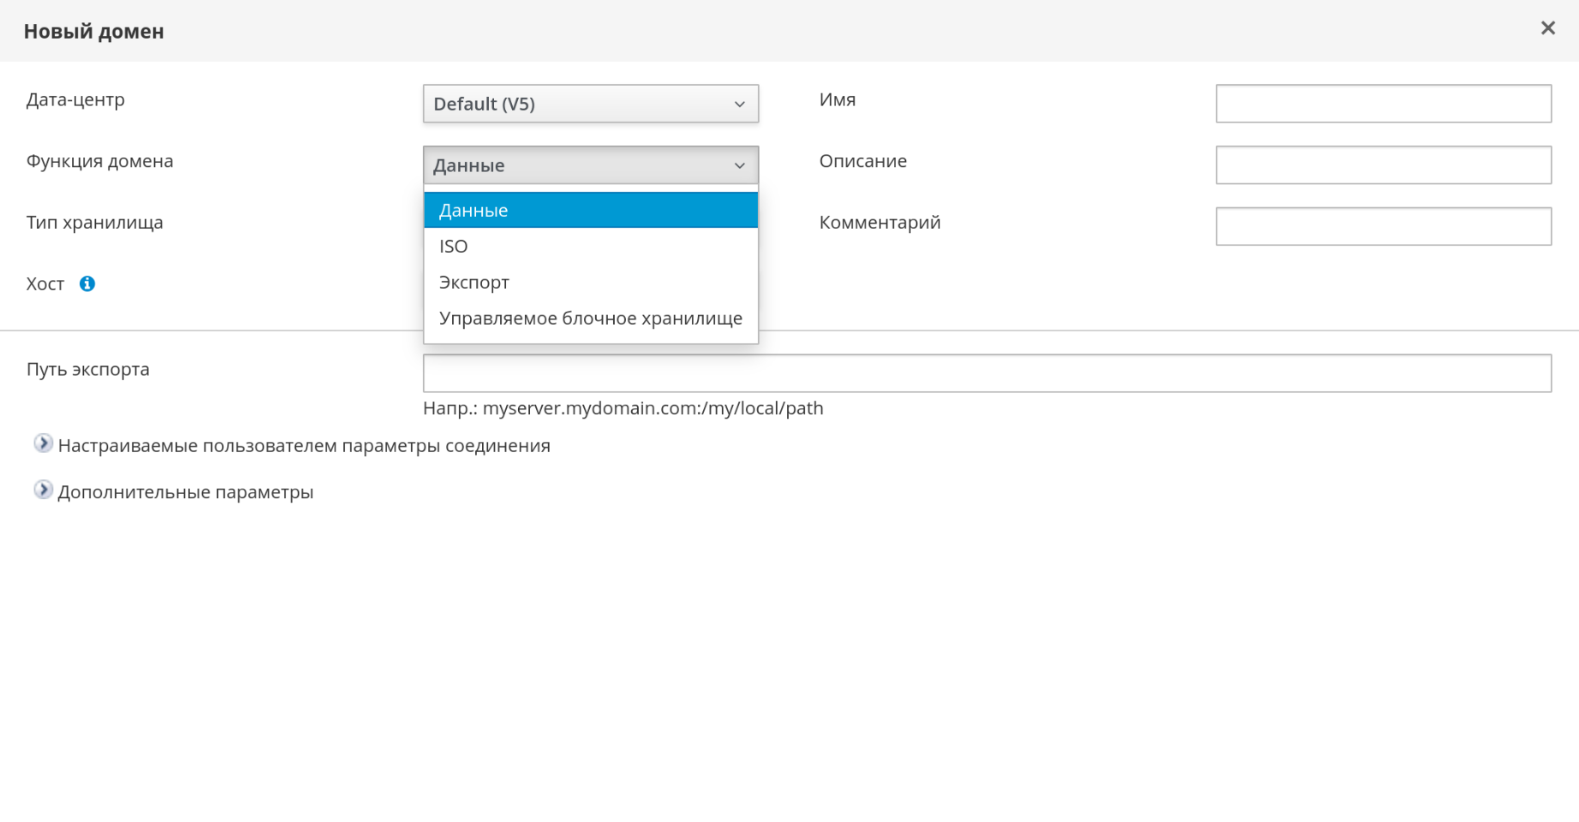The image size is (1579, 822).
Task: Click the Хост field label
Action: [x=45, y=284]
